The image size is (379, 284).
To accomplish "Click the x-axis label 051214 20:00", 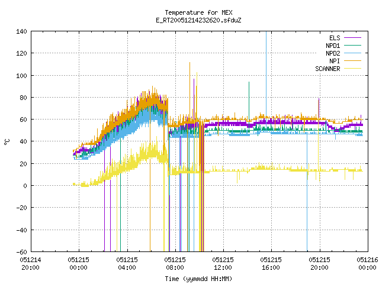I will pos(30,264).
